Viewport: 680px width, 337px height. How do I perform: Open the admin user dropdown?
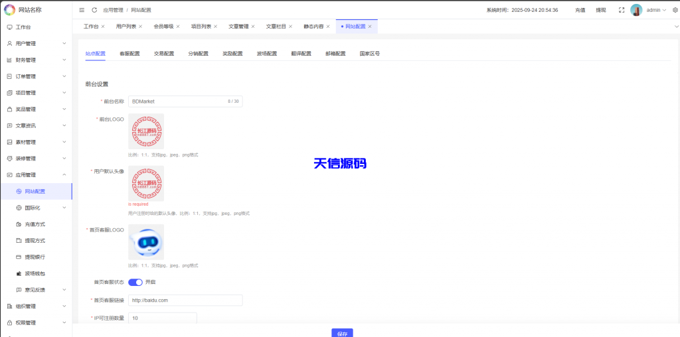click(656, 10)
